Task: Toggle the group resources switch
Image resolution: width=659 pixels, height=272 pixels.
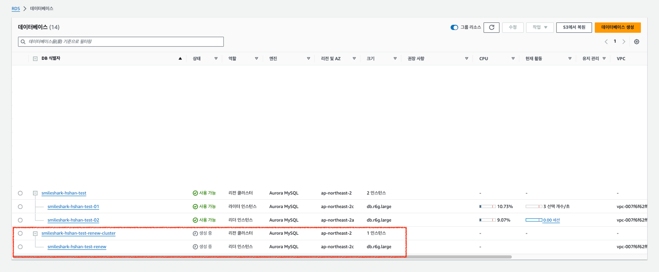Action: pos(454,27)
